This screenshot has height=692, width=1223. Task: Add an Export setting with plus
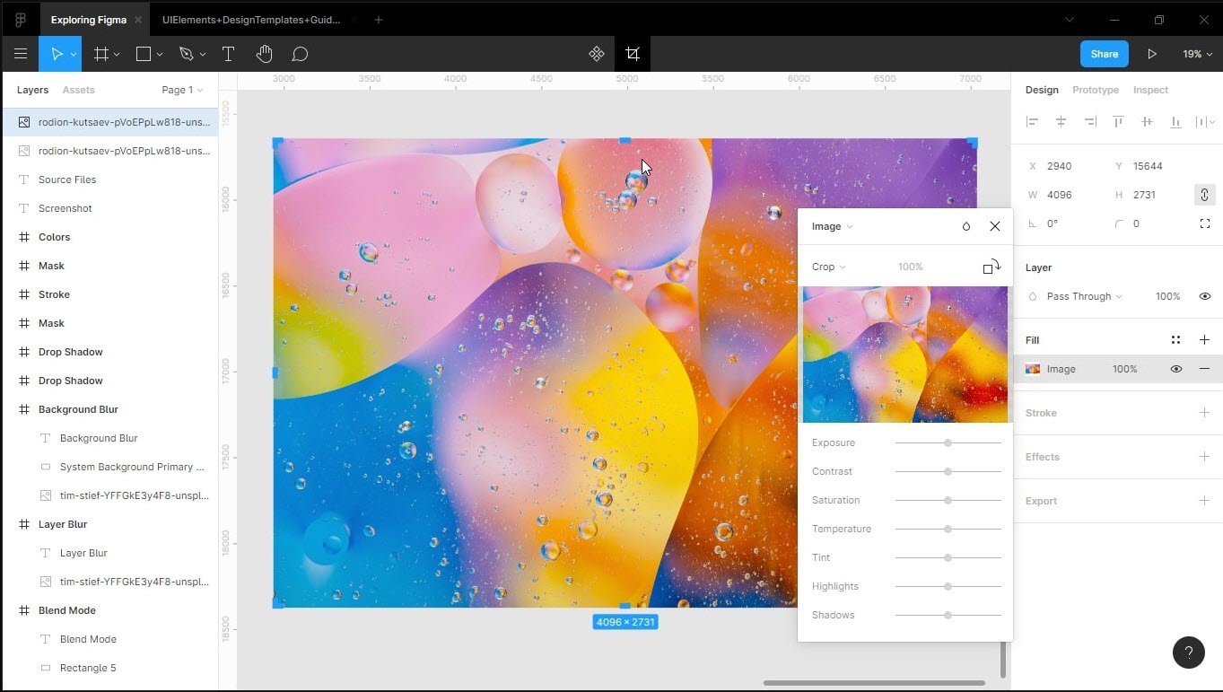1204,501
